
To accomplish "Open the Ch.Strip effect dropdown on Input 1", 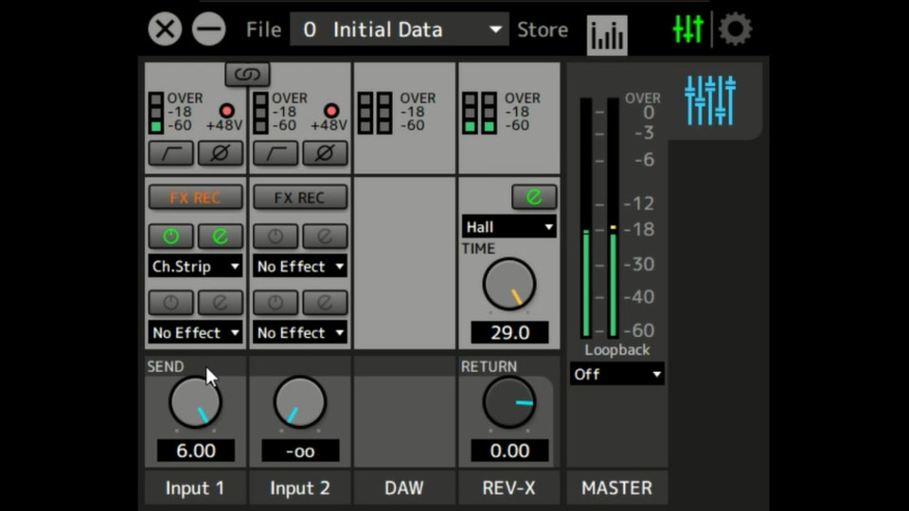I will pos(195,267).
